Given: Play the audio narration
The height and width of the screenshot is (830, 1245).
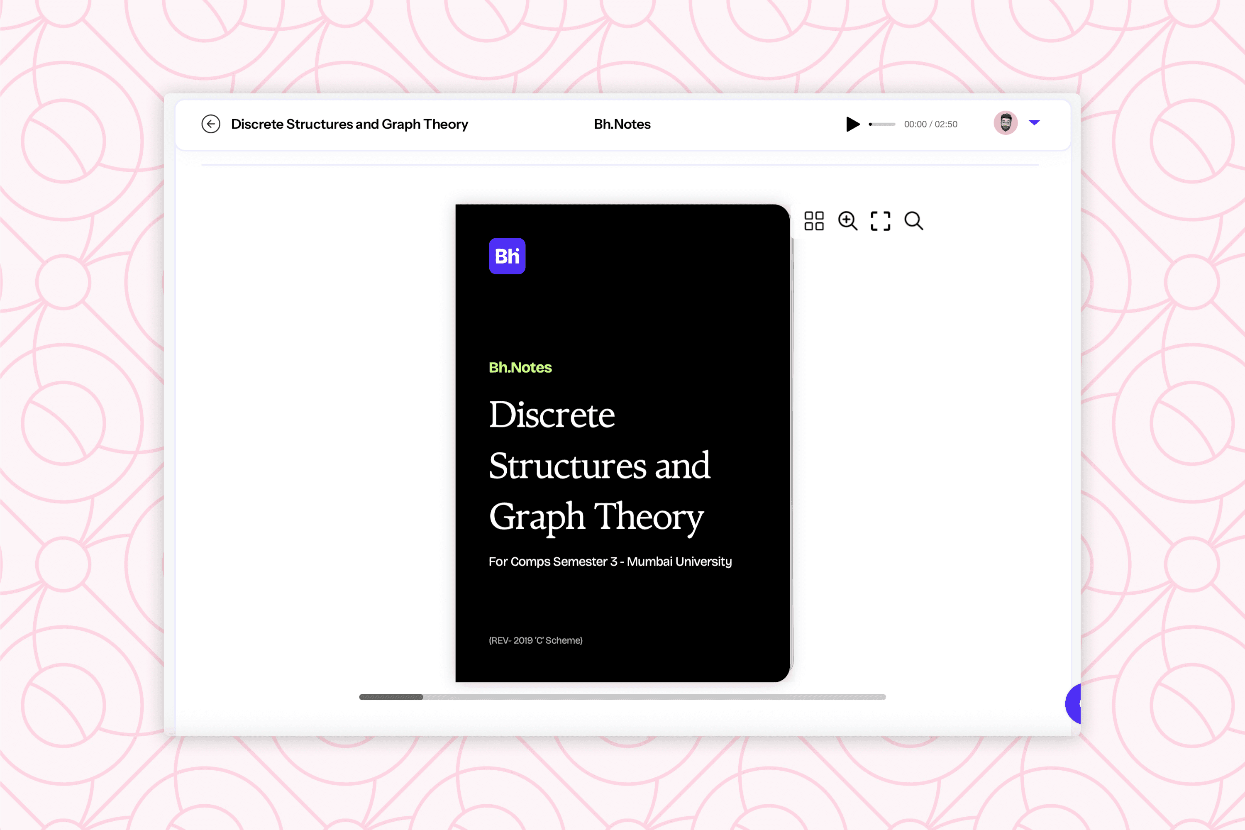Looking at the screenshot, I should pyautogui.click(x=852, y=124).
